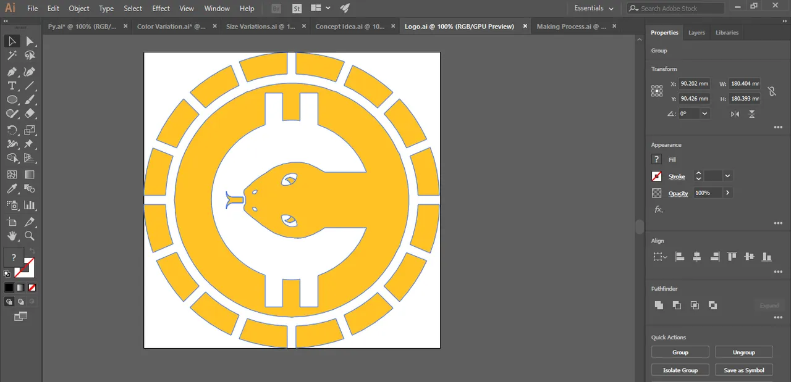
Task: Pick the Eyedropper tool
Action: 12,189
